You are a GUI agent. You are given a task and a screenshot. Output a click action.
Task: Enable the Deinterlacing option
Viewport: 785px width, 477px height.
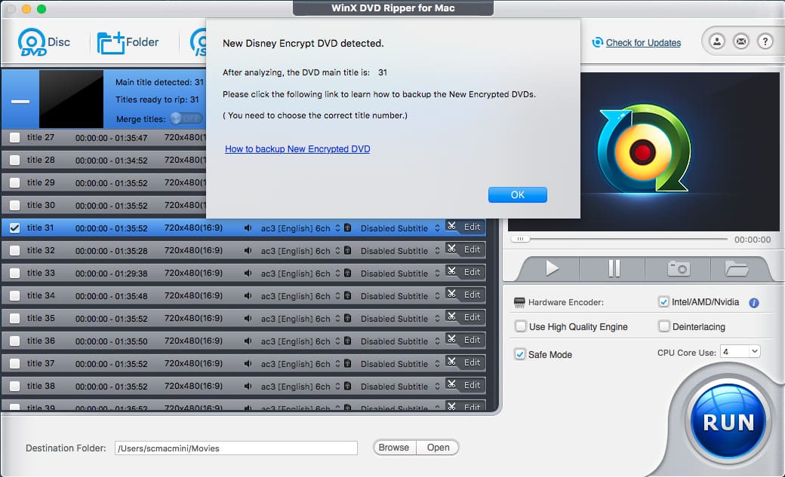[x=663, y=326]
